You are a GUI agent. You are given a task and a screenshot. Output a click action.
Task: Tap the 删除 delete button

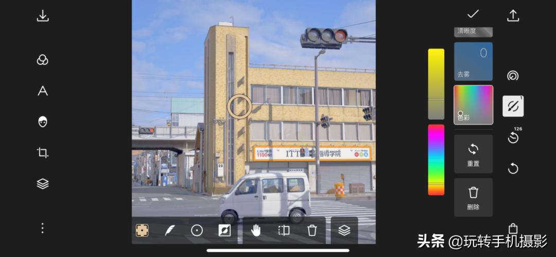pyautogui.click(x=474, y=197)
